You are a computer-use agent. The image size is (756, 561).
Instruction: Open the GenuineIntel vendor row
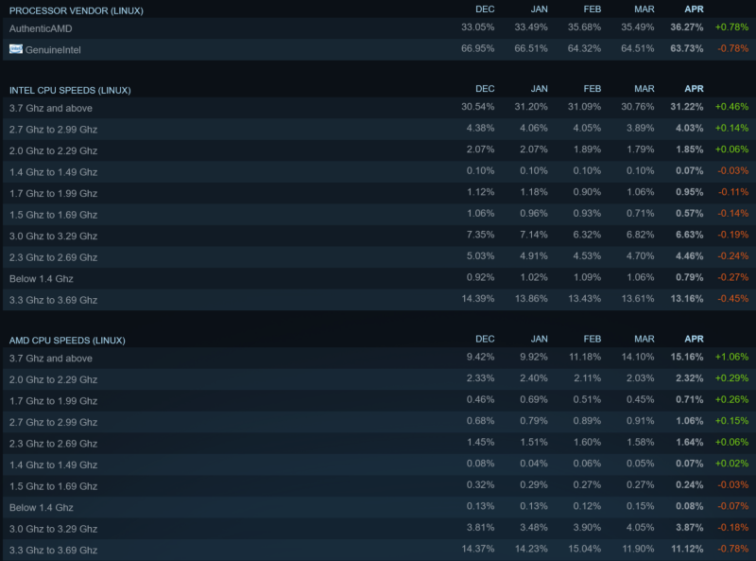pos(379,50)
